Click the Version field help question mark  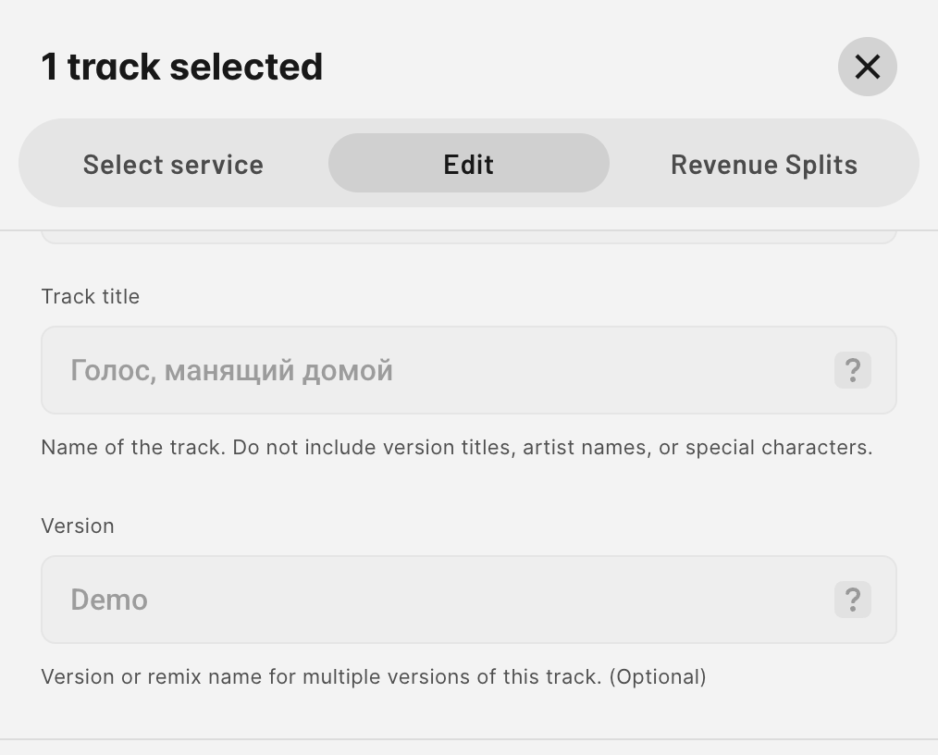pyautogui.click(x=852, y=600)
